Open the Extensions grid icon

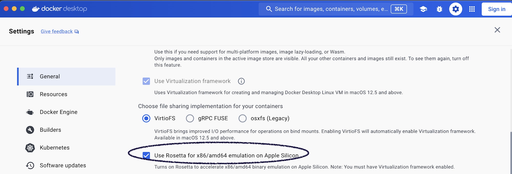tap(472, 9)
